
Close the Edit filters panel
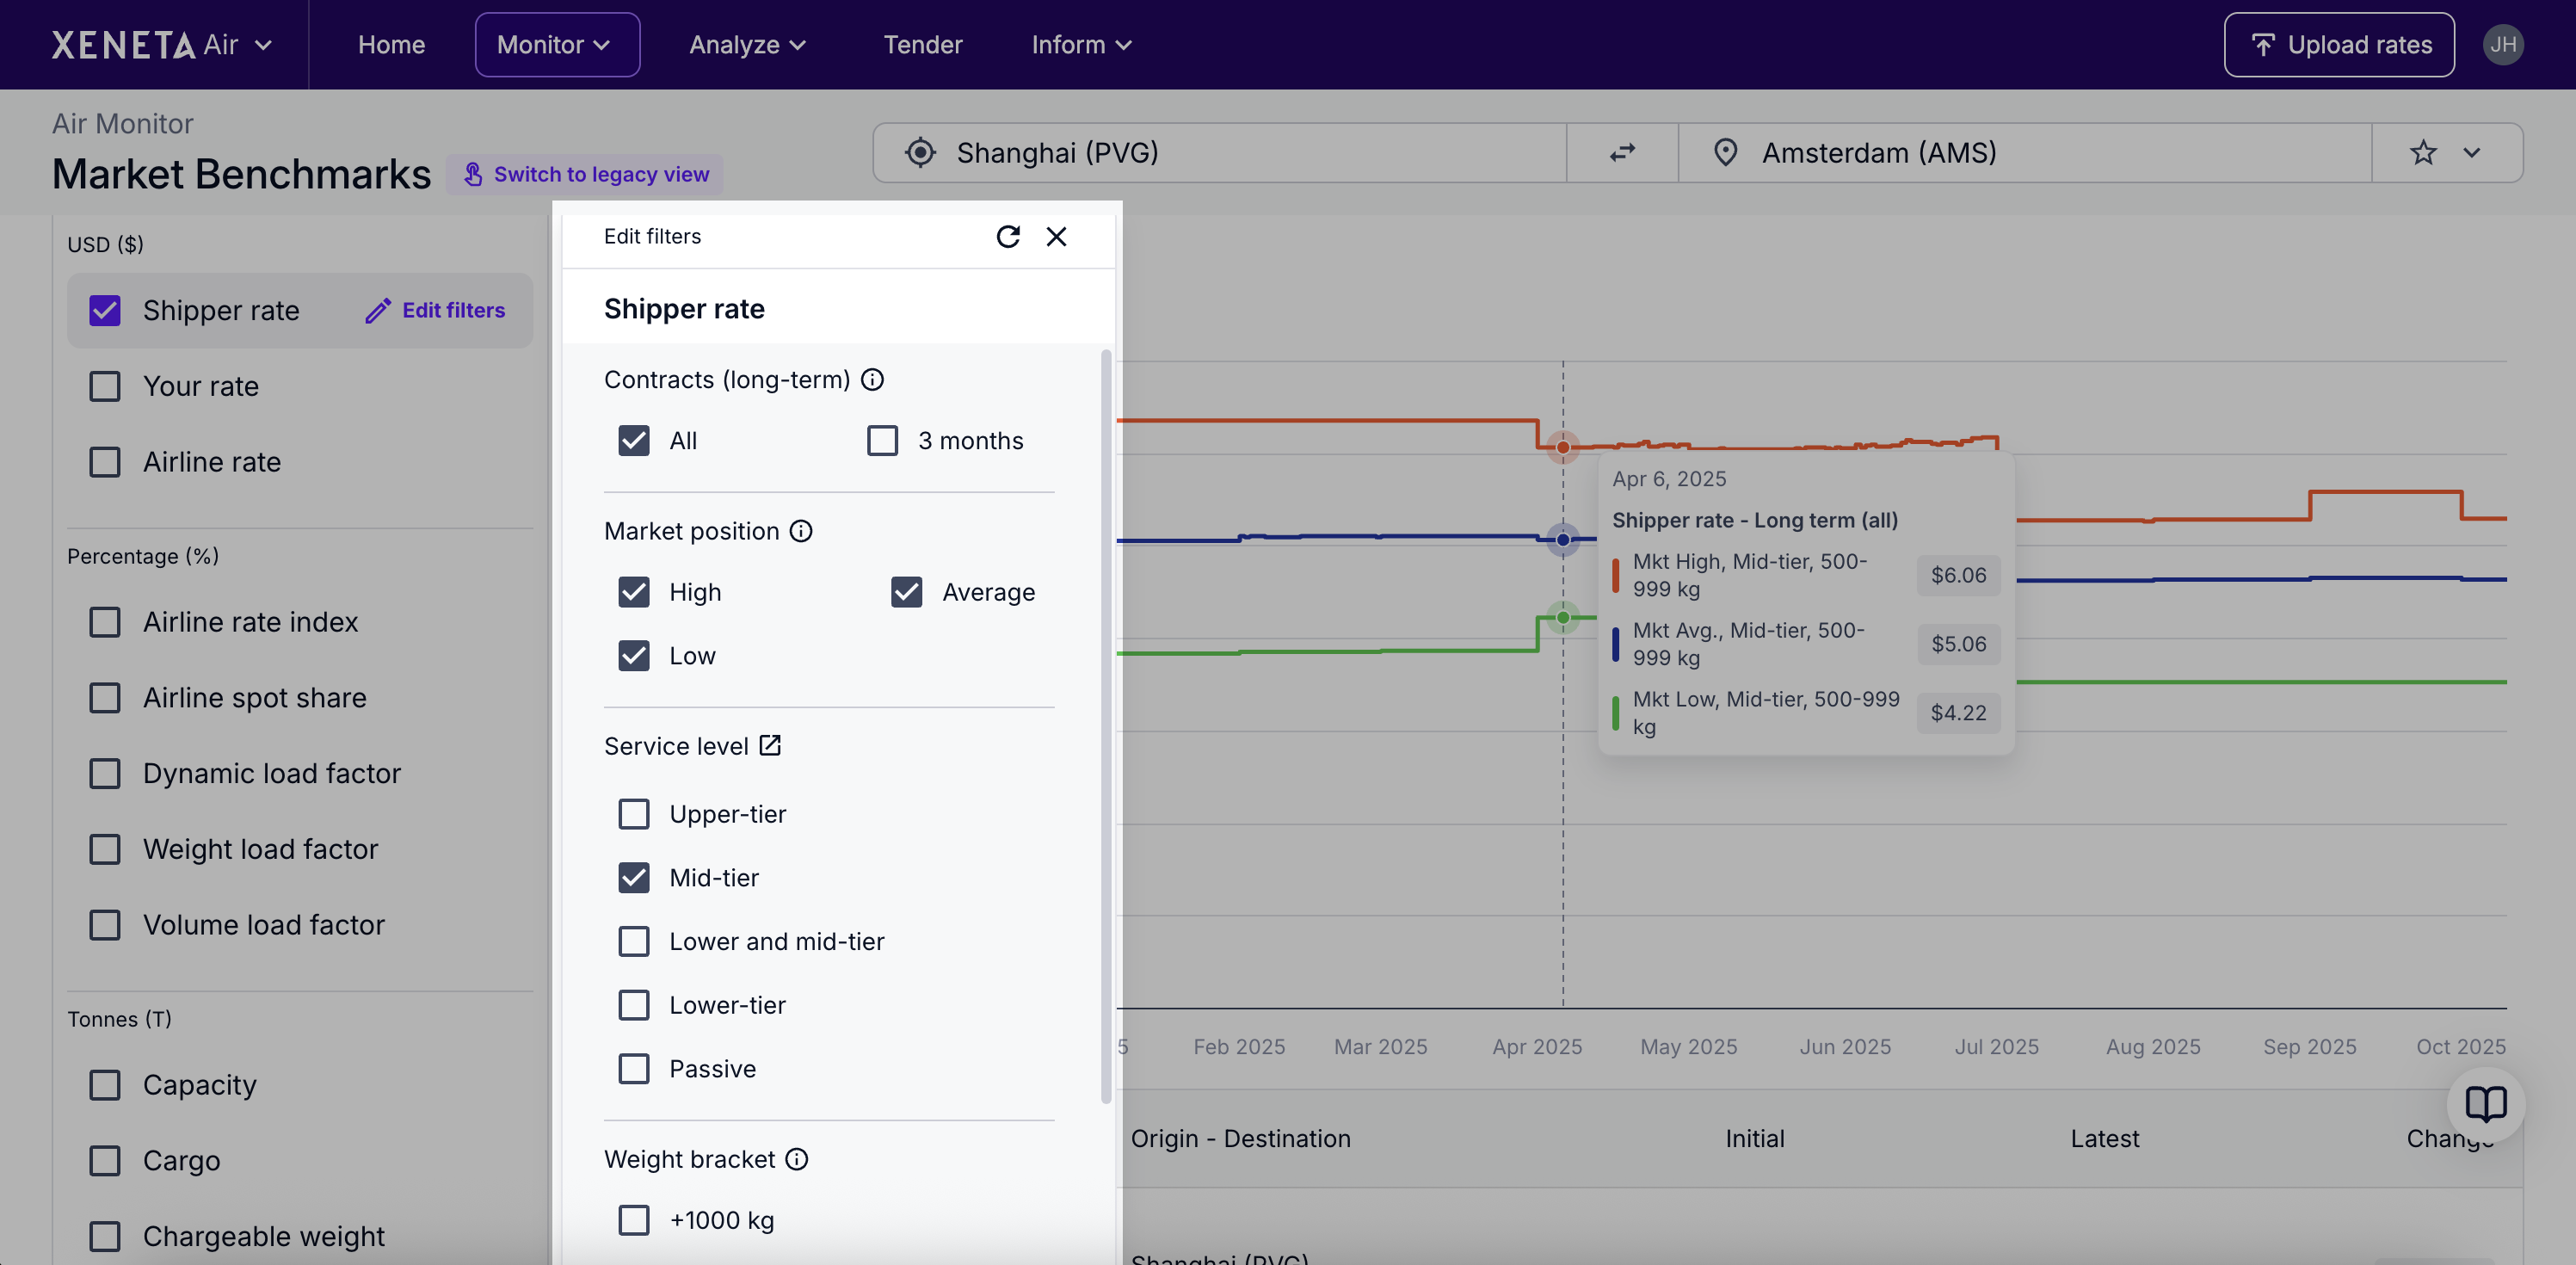coord(1056,236)
